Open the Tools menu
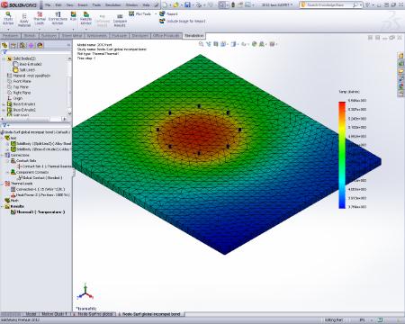 (x=96, y=5)
